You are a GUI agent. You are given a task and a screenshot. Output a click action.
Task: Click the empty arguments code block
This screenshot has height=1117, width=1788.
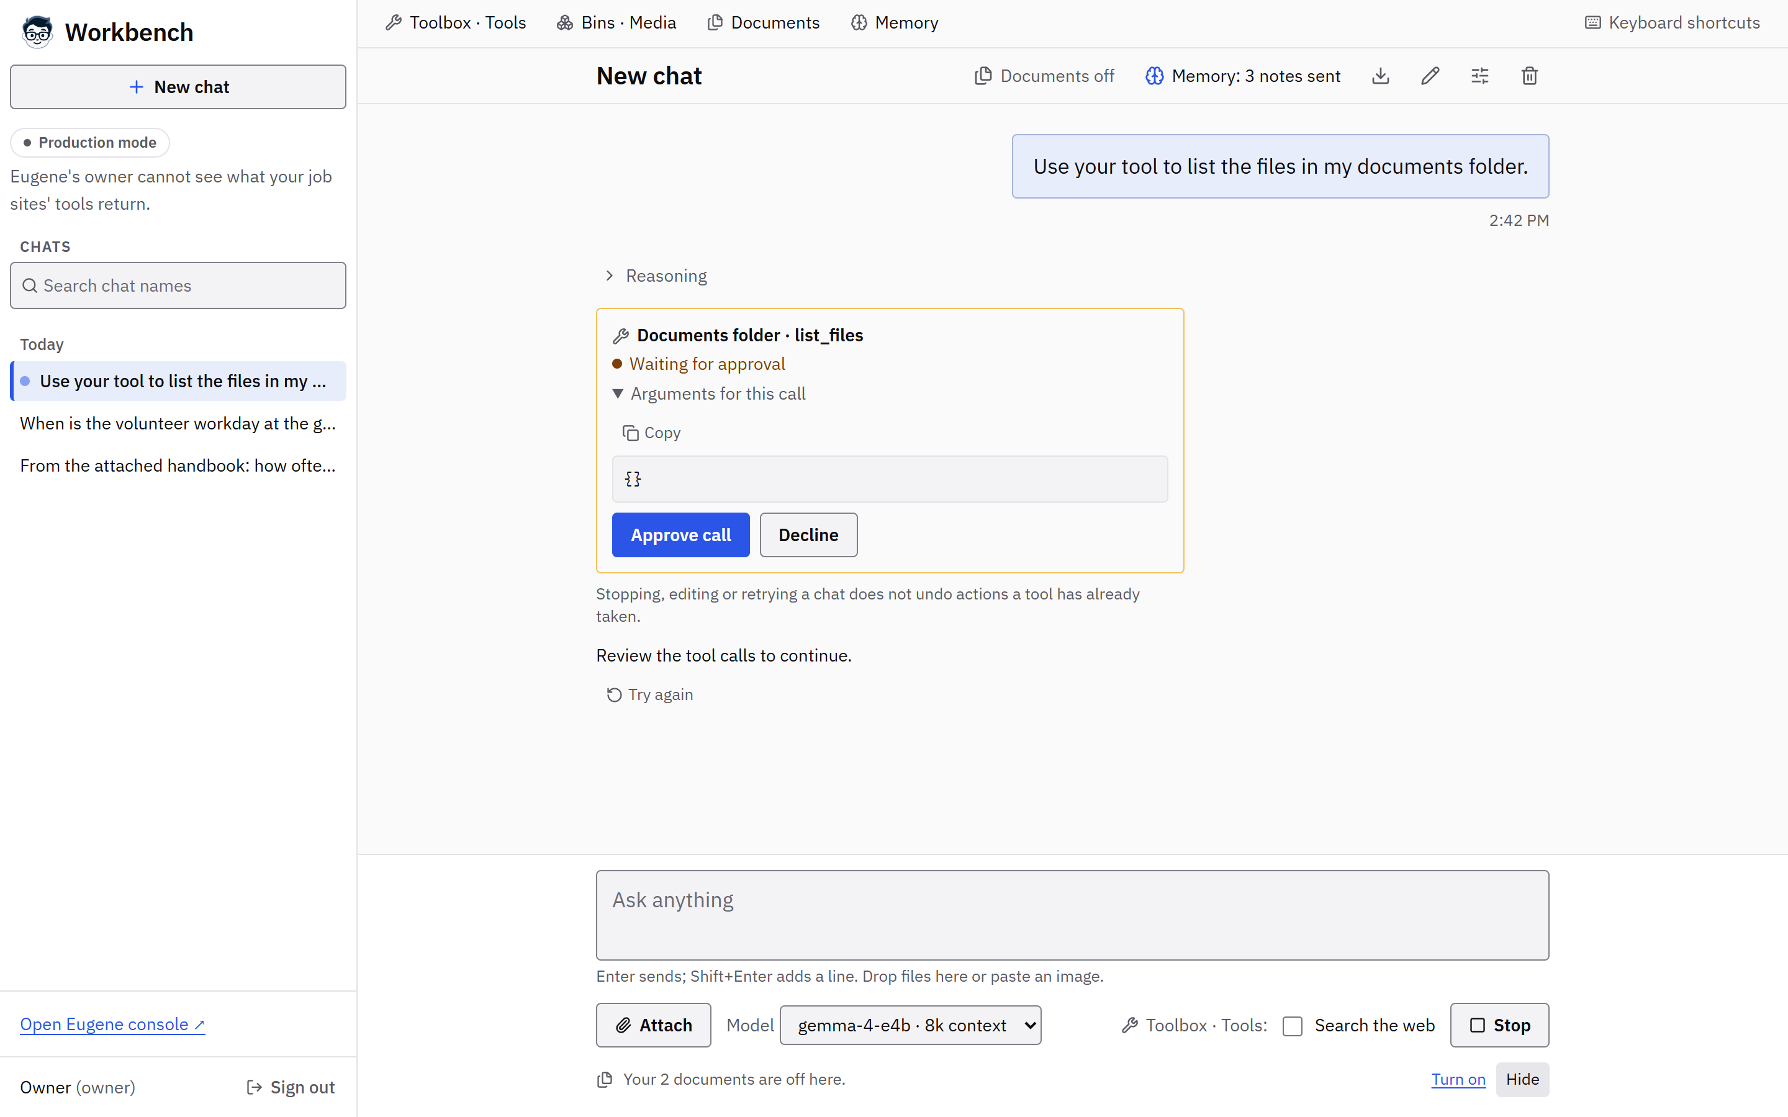(x=890, y=480)
